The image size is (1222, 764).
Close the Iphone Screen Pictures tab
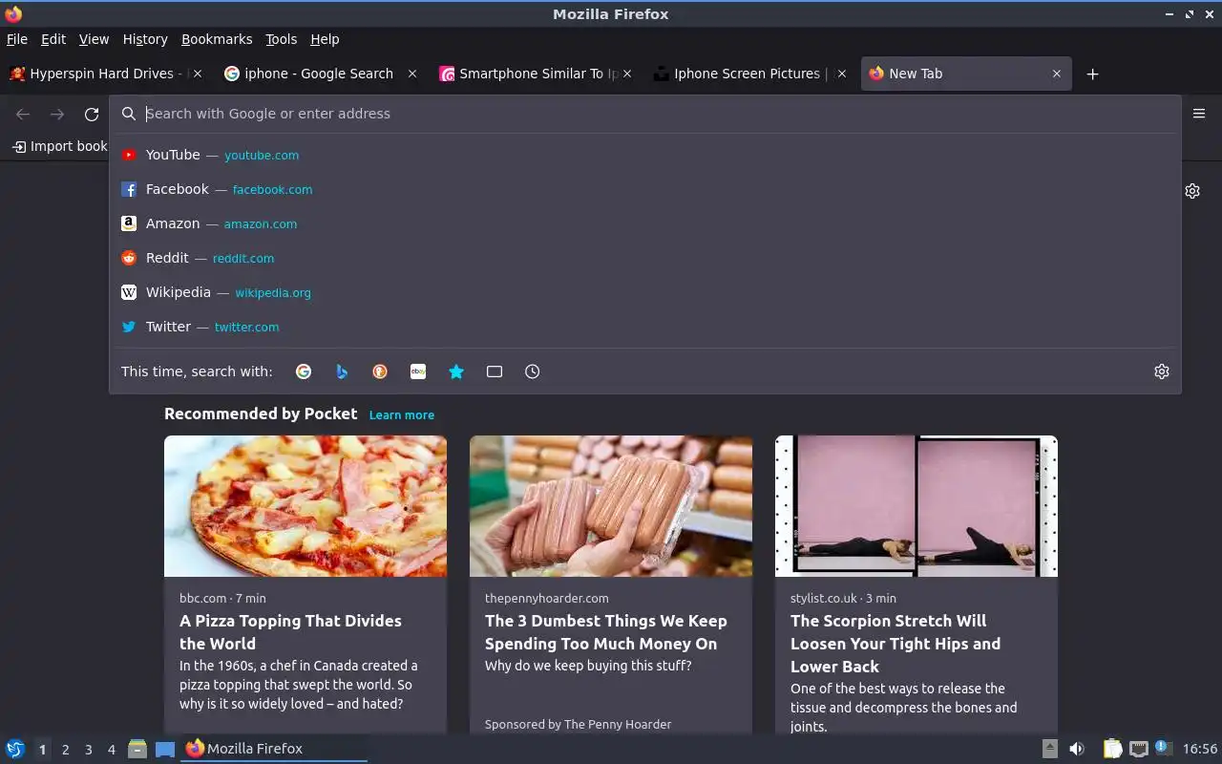(842, 74)
